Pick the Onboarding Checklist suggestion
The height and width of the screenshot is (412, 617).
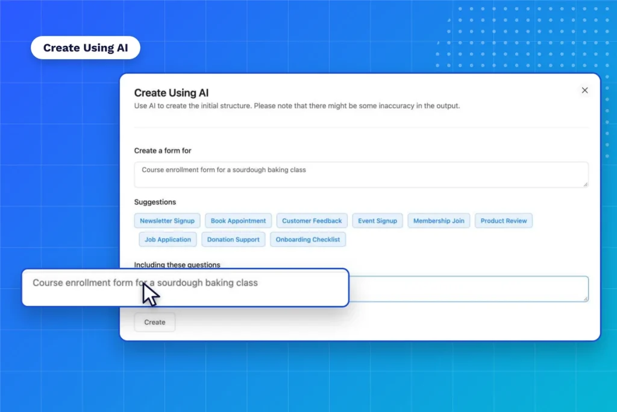(308, 239)
